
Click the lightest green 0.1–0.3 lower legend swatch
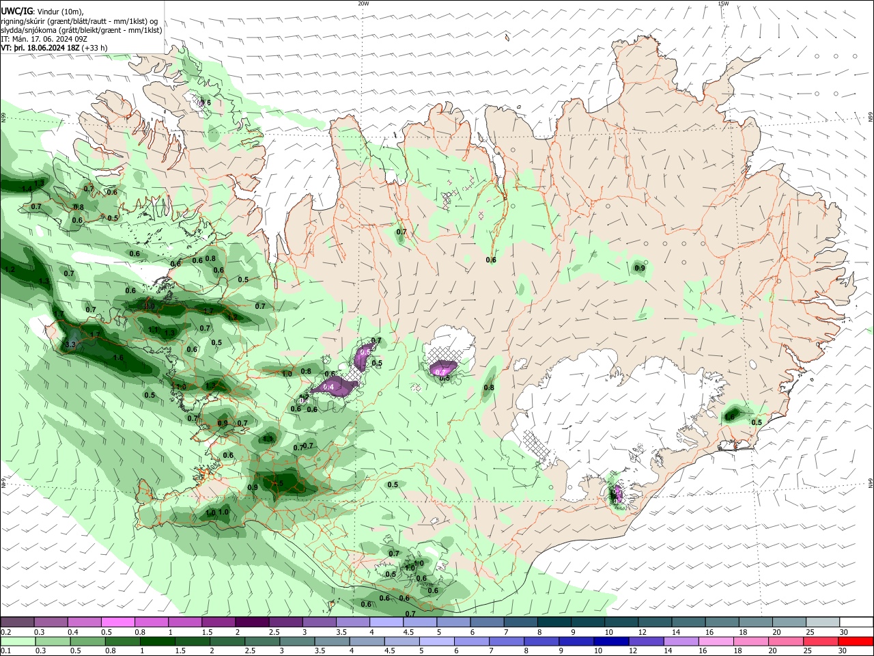pyautogui.click(x=18, y=642)
